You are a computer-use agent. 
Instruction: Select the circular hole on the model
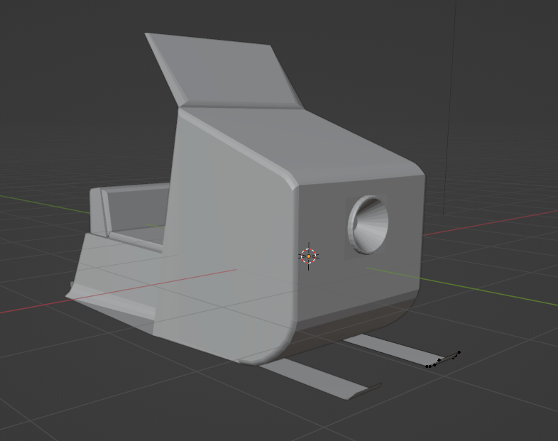point(368,224)
